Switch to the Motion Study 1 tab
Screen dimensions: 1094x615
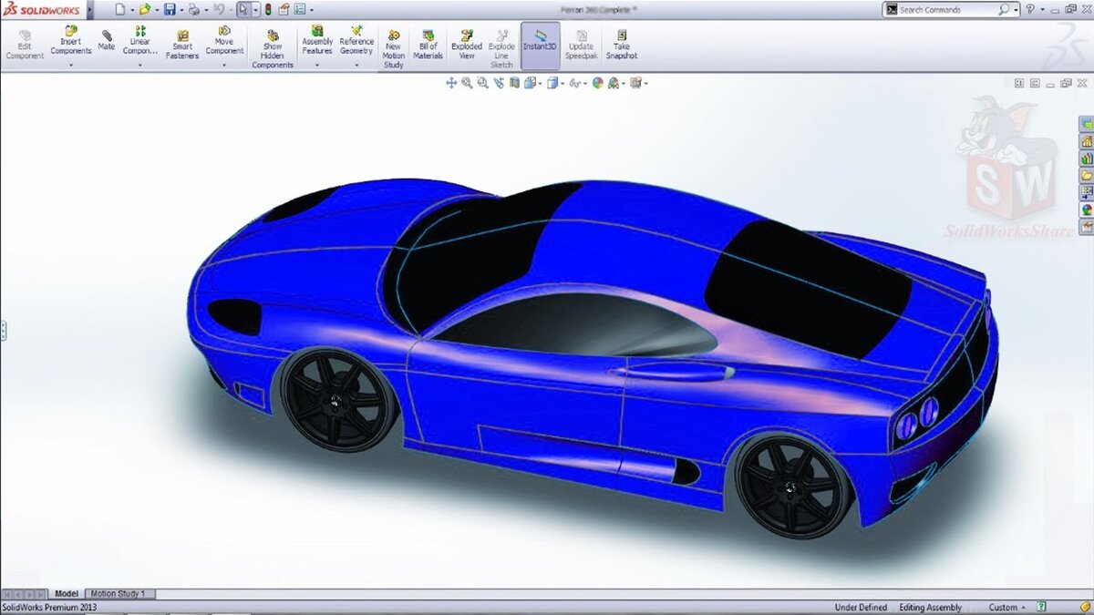click(119, 594)
